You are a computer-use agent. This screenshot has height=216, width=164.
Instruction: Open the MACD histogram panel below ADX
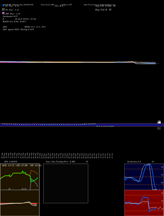20,203
